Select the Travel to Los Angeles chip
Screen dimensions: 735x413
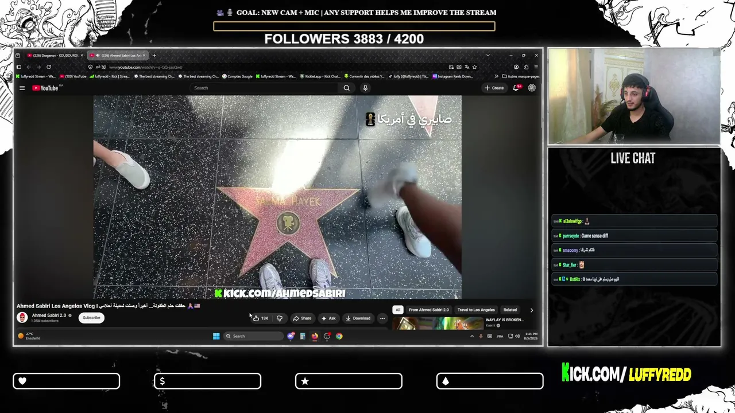pyautogui.click(x=476, y=310)
